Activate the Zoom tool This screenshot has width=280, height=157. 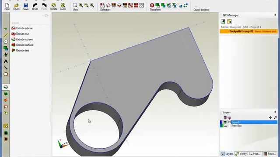pos(63,7)
